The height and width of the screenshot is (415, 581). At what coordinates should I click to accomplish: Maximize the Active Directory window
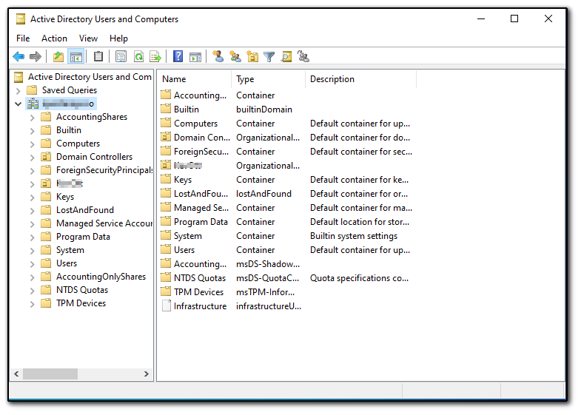click(514, 18)
